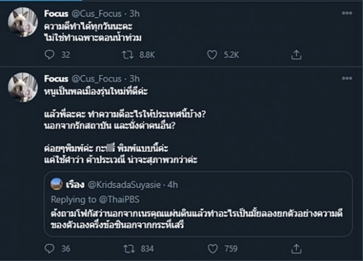Click the Focus display name in first tweet
Viewport: 363px width, 261px height.
[56, 14]
